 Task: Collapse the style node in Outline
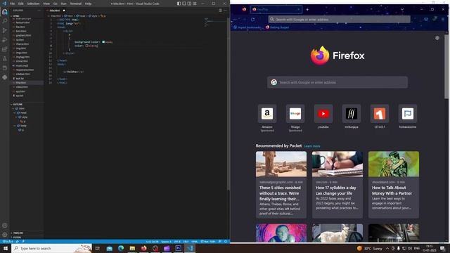(17, 117)
